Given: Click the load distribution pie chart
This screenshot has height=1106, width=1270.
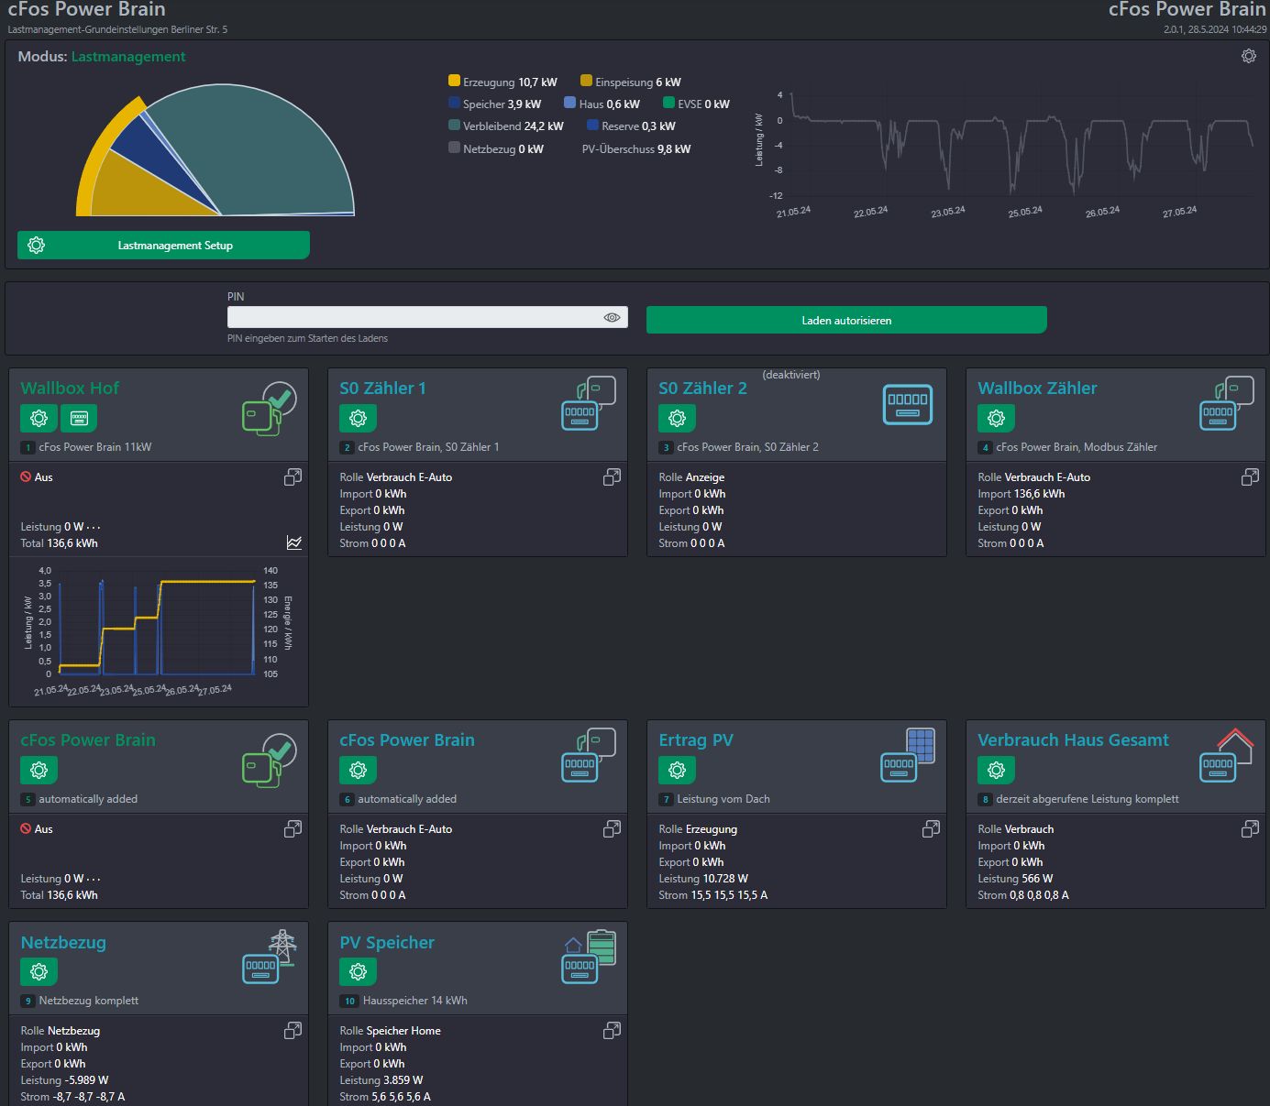Looking at the screenshot, I should pos(215,151).
